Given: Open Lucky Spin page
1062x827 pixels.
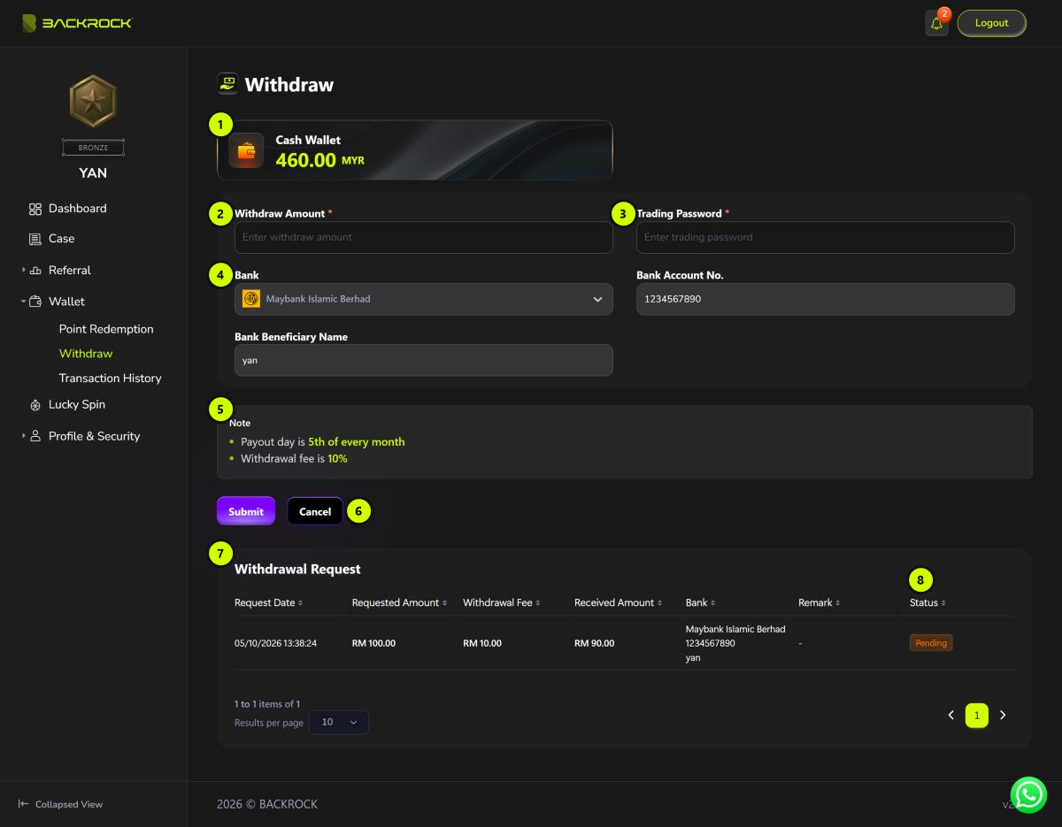Looking at the screenshot, I should (x=76, y=405).
